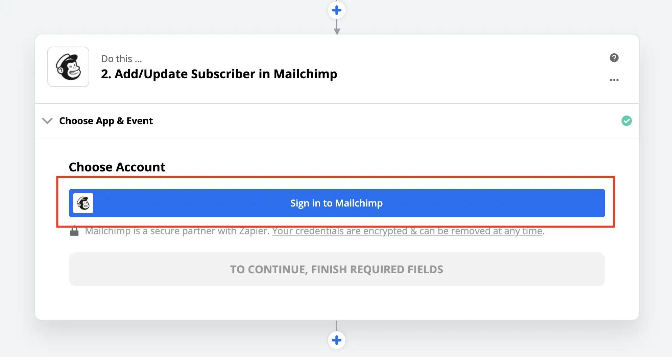Viewport: 672px width, 357px height.
Task: Click the plus button above the Mailchimp step
Action: (336, 10)
